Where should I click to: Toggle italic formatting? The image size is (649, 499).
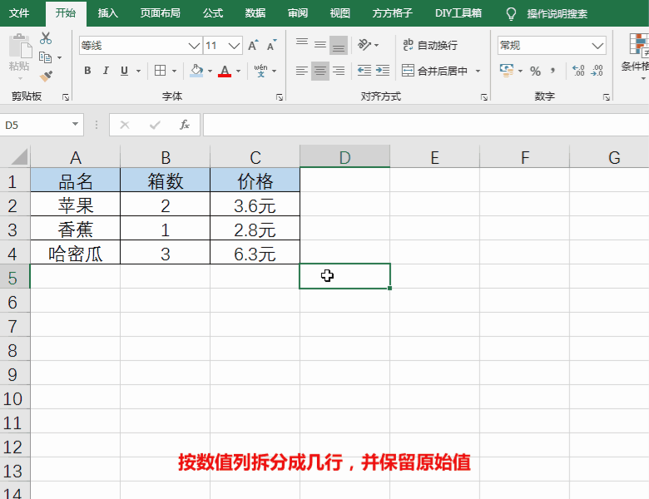click(107, 72)
